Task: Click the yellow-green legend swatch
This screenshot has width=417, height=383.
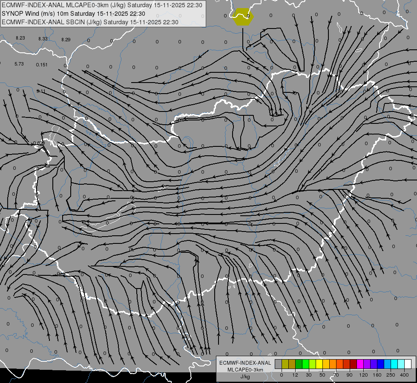Action: pos(312,364)
